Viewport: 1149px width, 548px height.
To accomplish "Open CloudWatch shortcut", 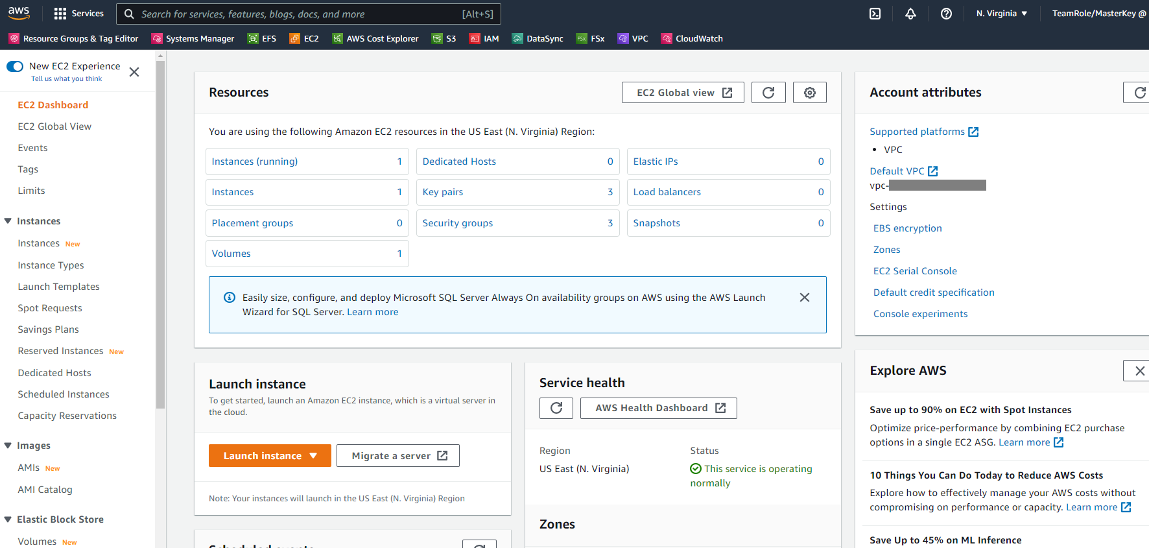I will pos(692,39).
